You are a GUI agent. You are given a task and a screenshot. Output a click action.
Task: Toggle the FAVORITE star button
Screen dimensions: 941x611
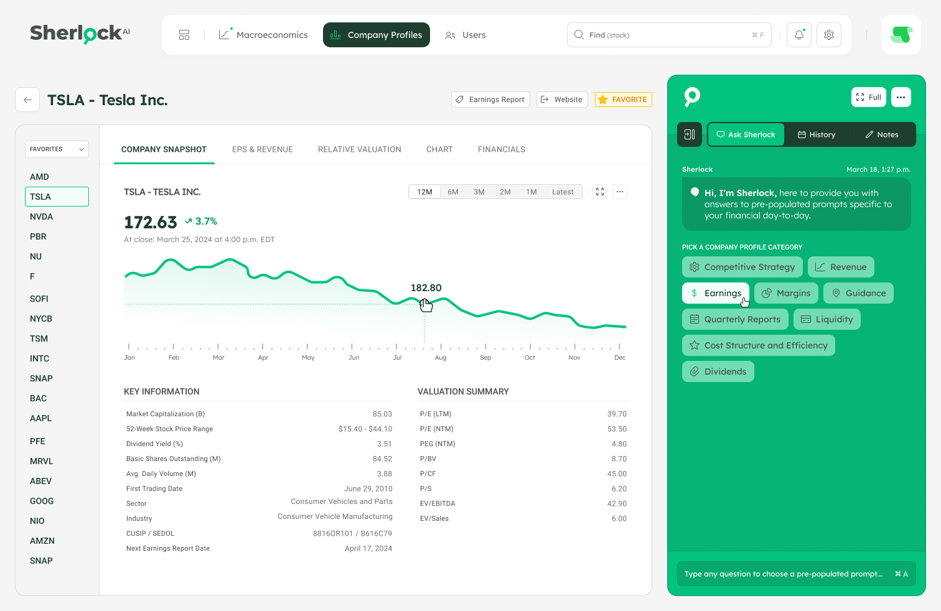[623, 100]
